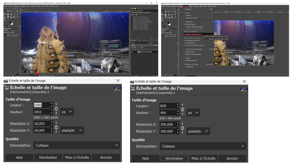Increase Largeur with up arrow in importée-3 dialog
Viewport: 292px width, 164px height.
pos(51,104)
